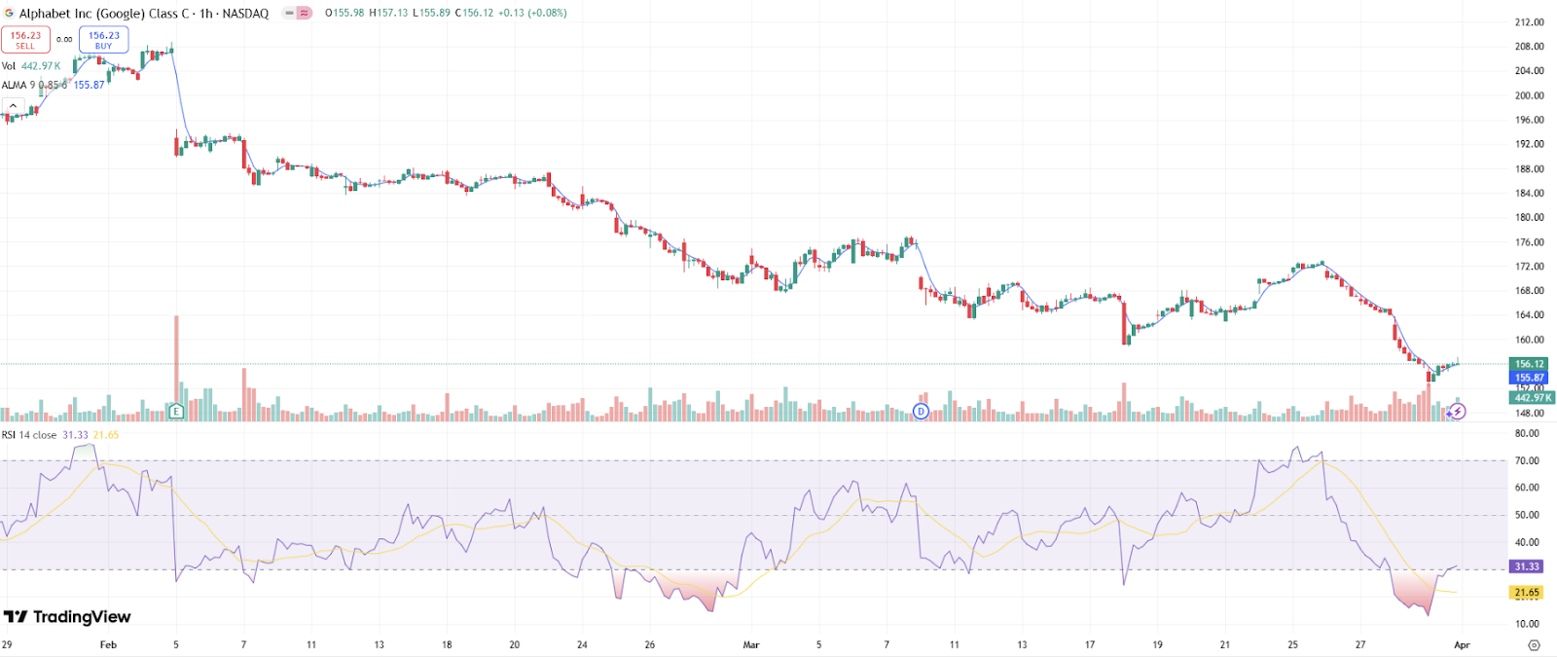Click the blue 156.23 BUY button

coord(104,40)
